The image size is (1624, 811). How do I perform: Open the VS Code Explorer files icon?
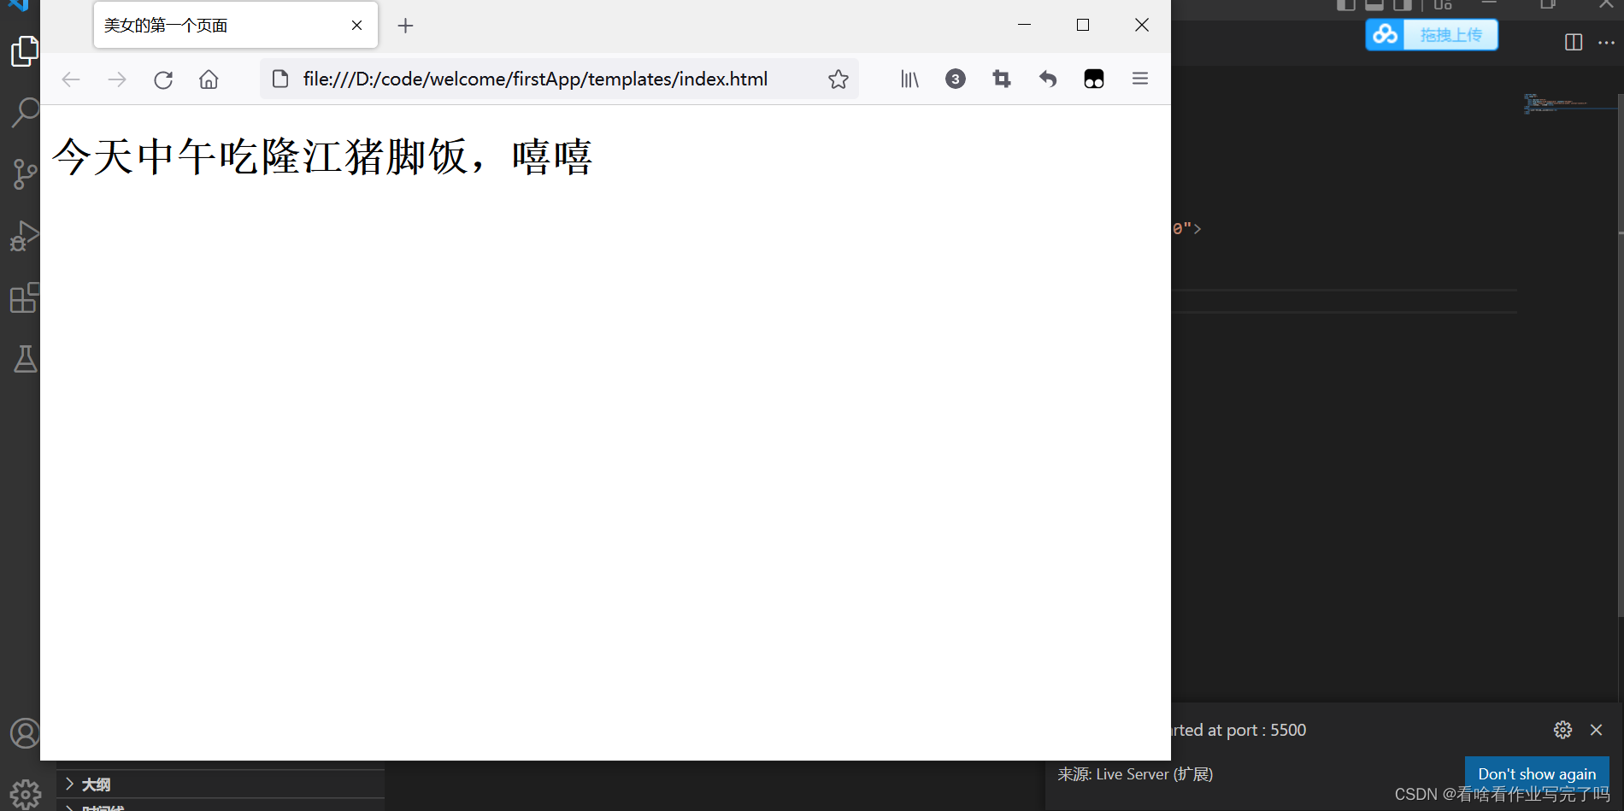click(25, 51)
